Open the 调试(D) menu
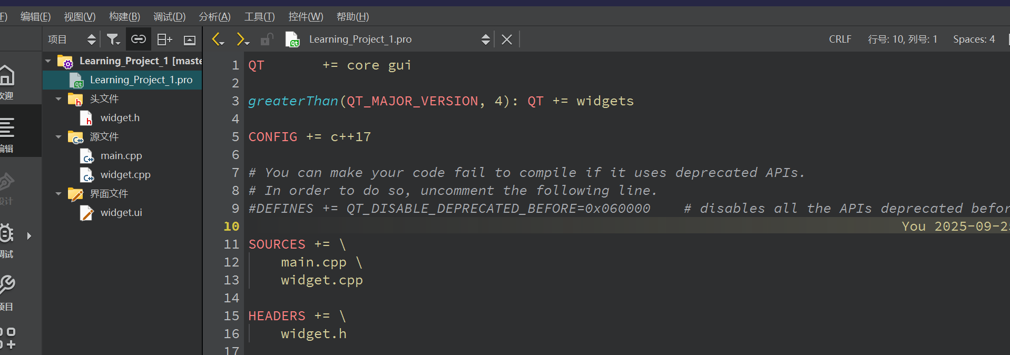 tap(169, 17)
